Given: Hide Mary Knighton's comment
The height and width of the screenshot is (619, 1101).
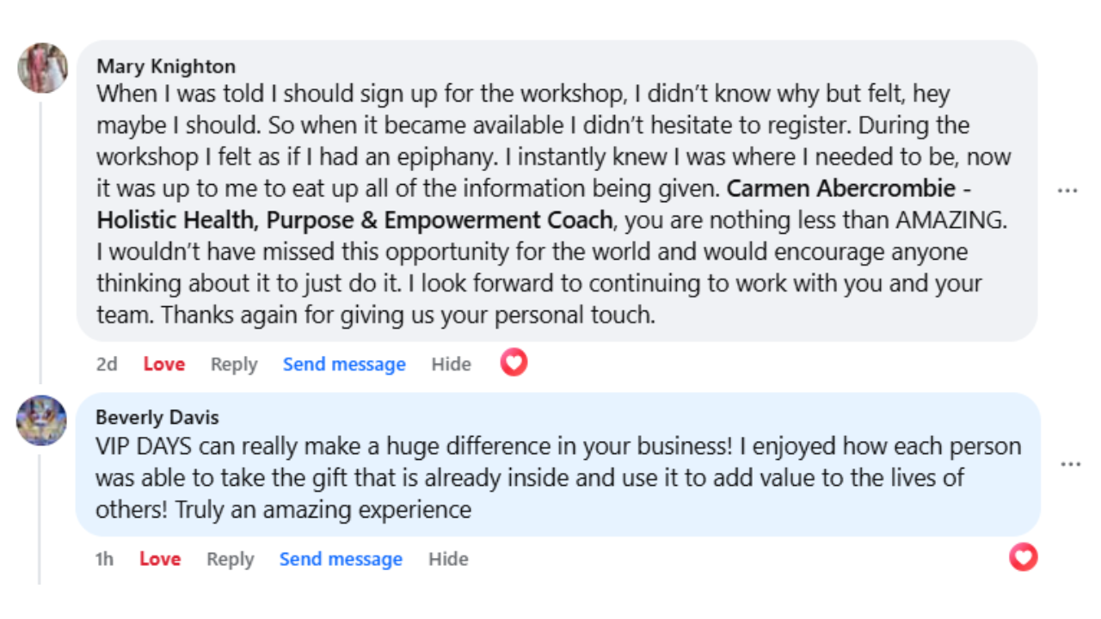Looking at the screenshot, I should pyautogui.click(x=451, y=365).
